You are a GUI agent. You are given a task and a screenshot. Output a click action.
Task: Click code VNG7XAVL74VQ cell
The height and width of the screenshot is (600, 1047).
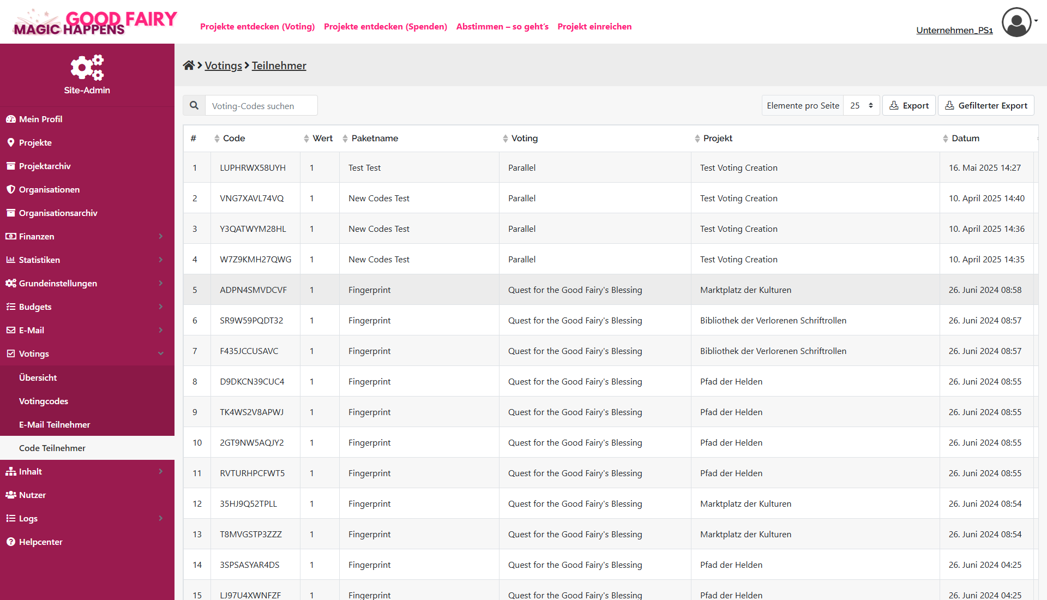coord(255,198)
